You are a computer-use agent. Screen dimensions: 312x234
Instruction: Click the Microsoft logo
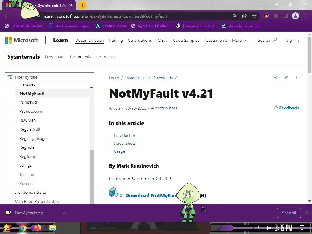pyautogui.click(x=21, y=40)
